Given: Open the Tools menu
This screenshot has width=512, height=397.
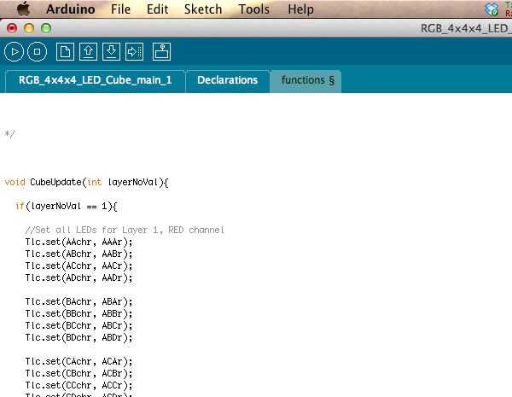Looking at the screenshot, I should [253, 9].
